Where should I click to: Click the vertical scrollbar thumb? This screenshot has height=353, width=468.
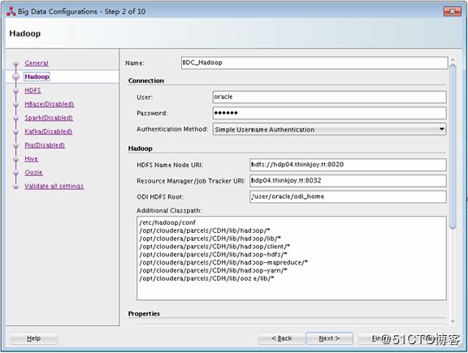coord(453,146)
